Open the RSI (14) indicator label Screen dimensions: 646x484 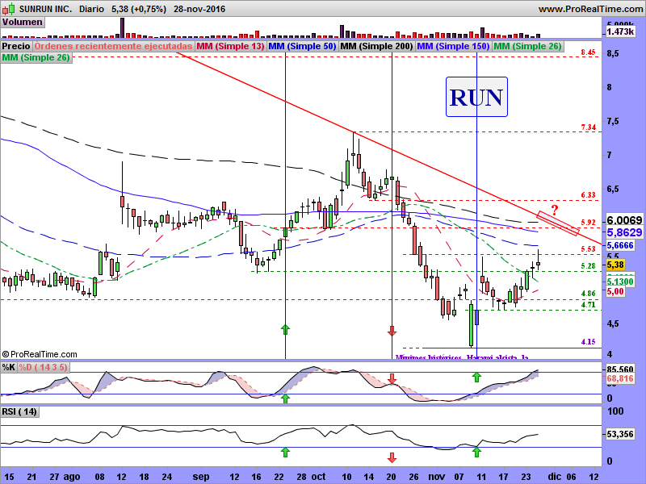pos(19,411)
